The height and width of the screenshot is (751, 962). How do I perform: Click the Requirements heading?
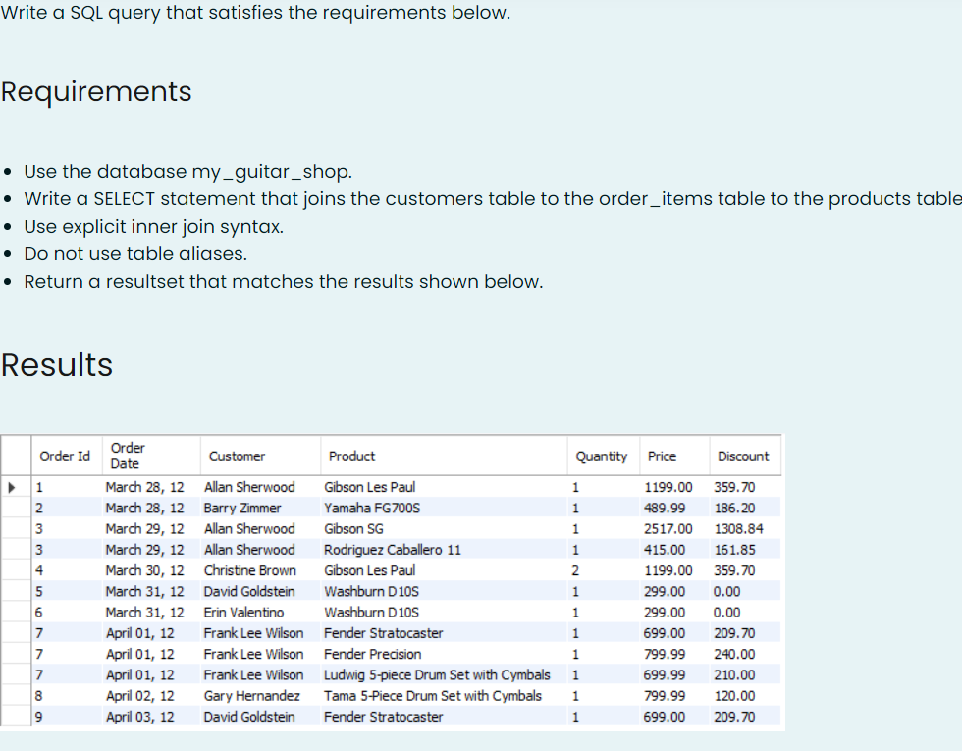pos(96,91)
